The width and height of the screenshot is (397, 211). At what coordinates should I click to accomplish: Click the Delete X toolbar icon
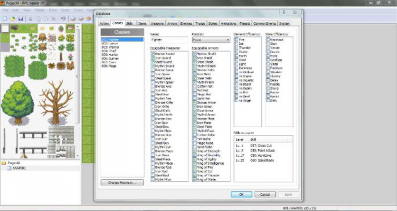[x=53, y=19]
